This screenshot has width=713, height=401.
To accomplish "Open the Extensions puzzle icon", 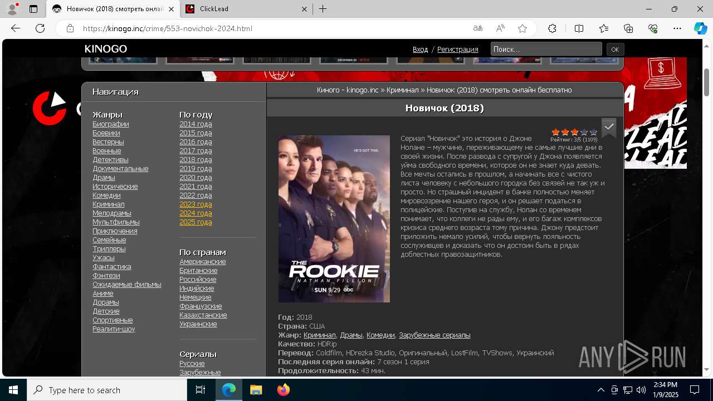I will (x=552, y=28).
